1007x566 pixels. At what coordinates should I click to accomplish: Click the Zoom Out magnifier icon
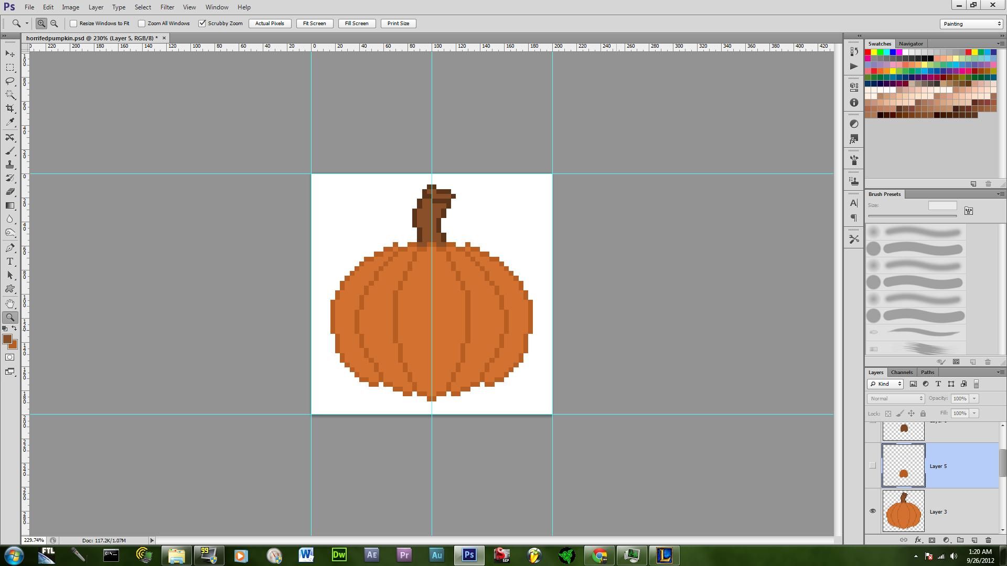[x=54, y=24]
